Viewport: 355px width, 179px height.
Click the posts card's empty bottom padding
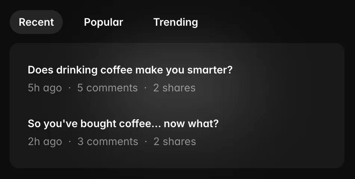tap(177, 160)
